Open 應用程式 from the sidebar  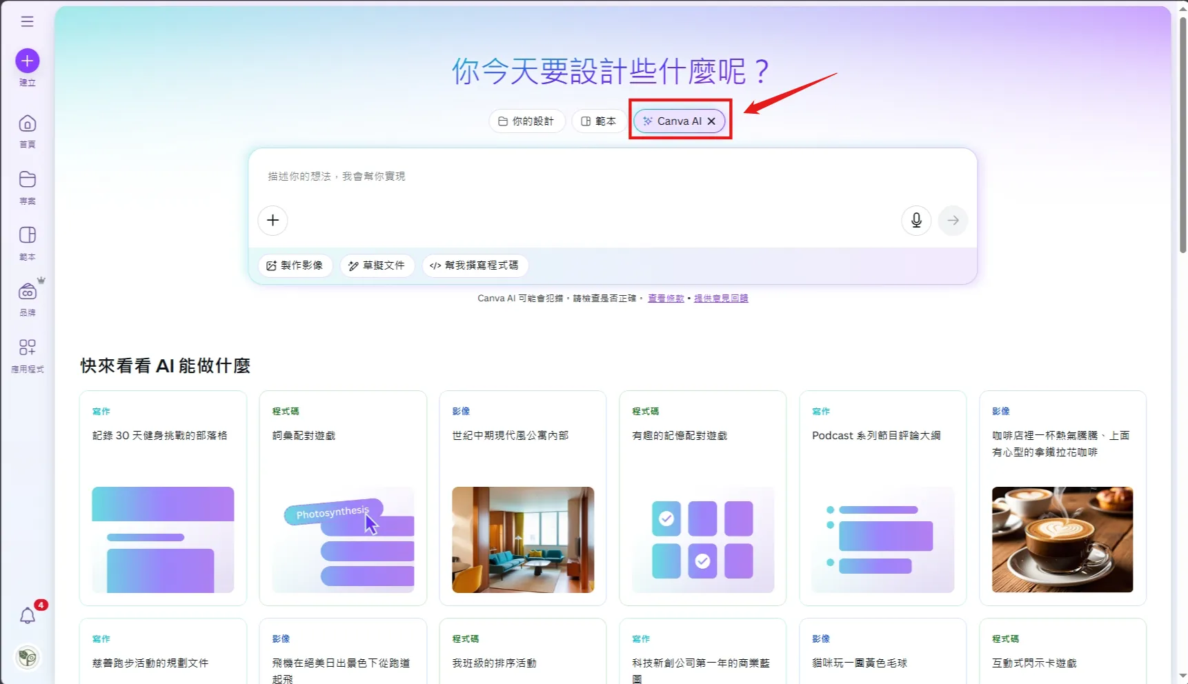[x=28, y=348]
